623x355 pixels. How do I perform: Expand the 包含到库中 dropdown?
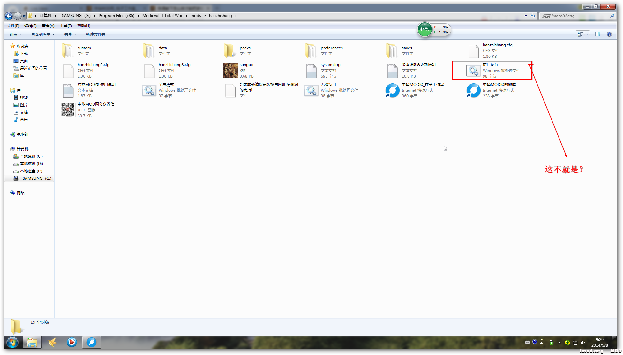[x=43, y=34]
